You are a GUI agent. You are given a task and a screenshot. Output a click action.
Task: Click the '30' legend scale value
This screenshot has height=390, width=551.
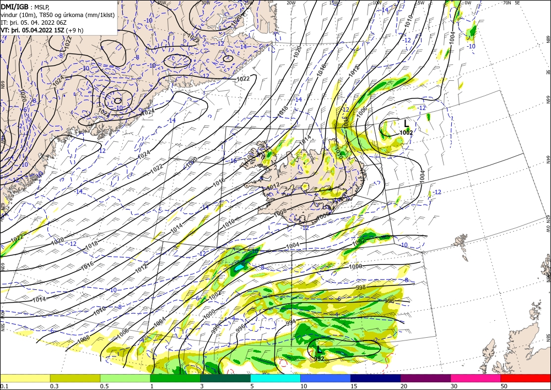(453, 386)
